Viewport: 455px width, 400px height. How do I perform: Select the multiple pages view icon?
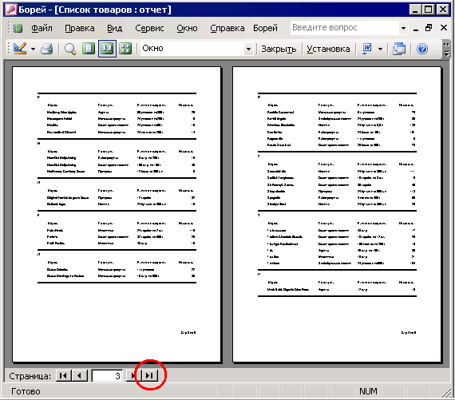(125, 49)
